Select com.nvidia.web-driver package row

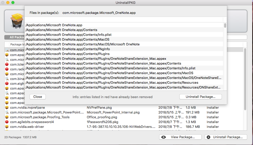click(124, 127)
